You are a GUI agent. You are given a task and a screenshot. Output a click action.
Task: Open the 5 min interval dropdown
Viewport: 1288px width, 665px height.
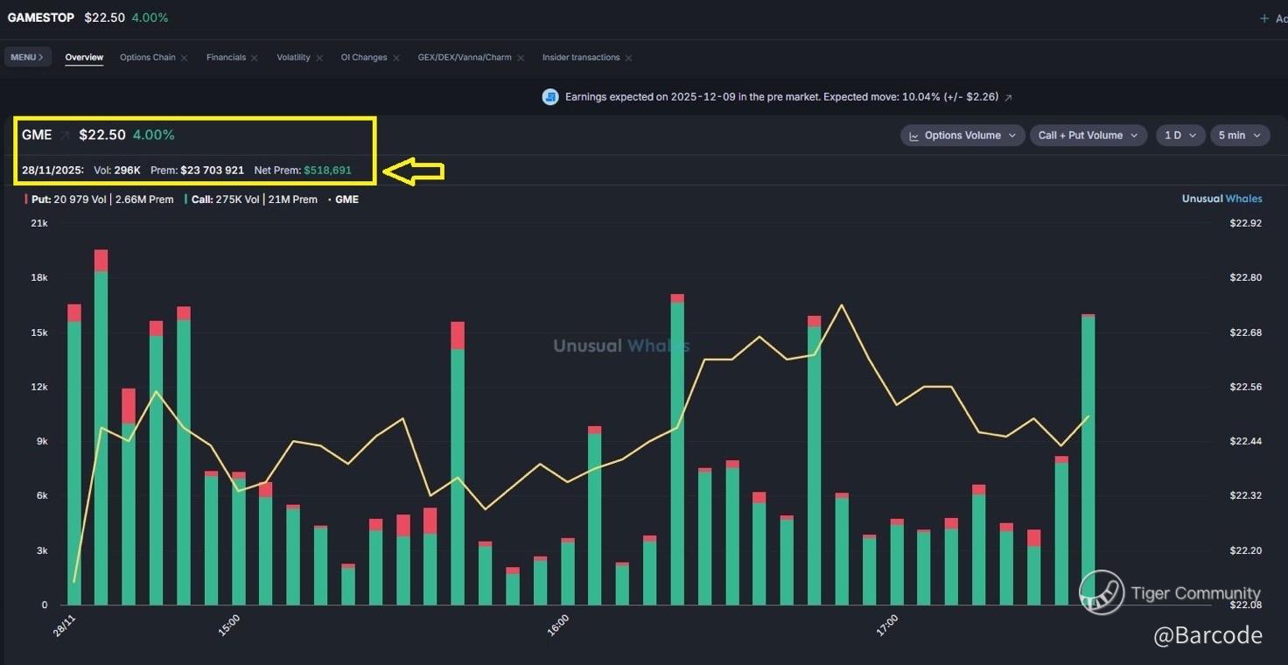pos(1240,136)
